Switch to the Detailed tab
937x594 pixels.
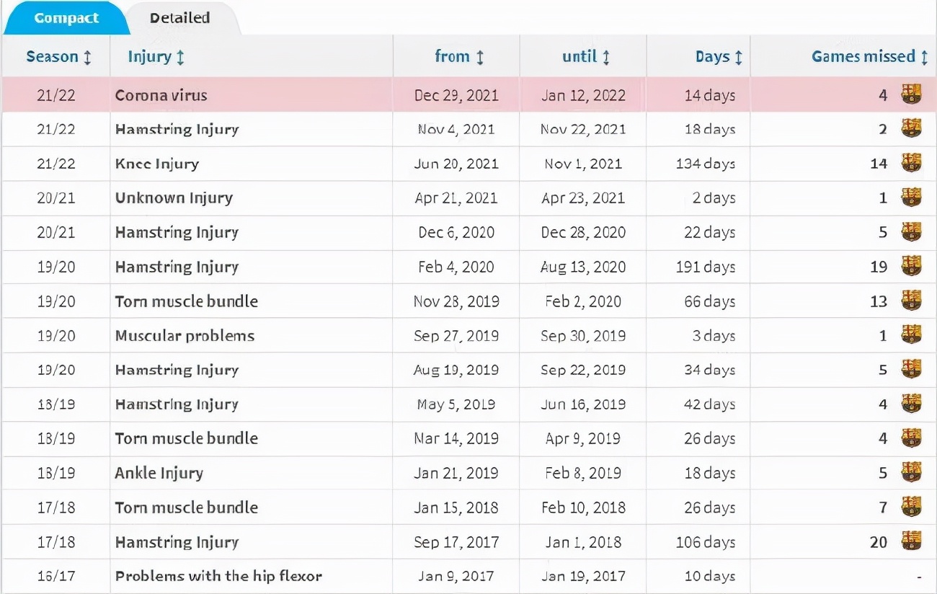[x=179, y=18]
